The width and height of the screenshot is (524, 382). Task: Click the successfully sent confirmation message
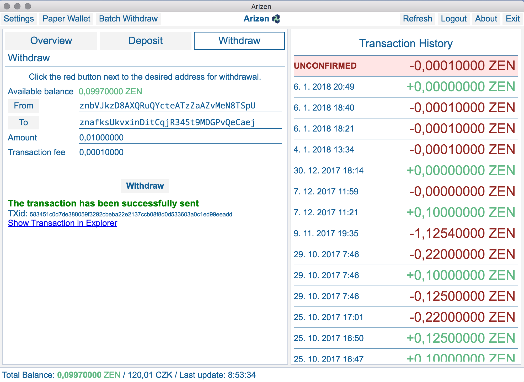(x=103, y=203)
